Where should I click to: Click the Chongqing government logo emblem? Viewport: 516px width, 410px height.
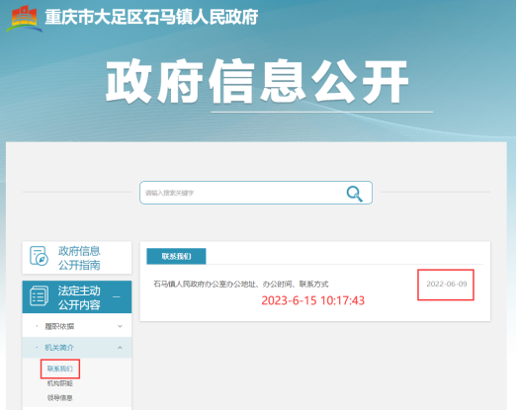coord(25,19)
